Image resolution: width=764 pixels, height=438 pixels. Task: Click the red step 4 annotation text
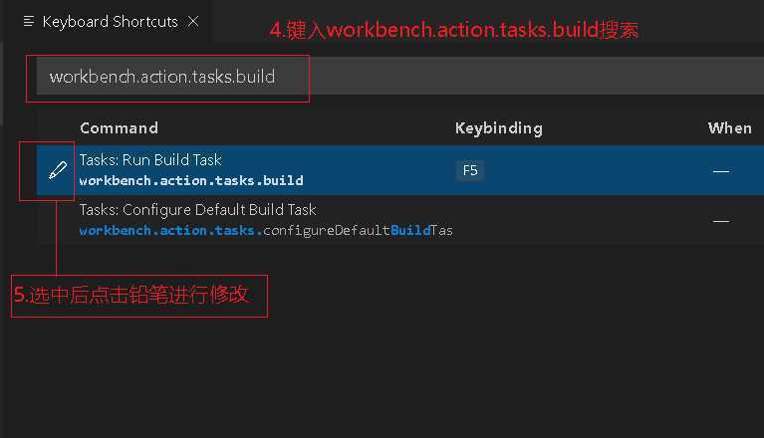click(x=453, y=30)
